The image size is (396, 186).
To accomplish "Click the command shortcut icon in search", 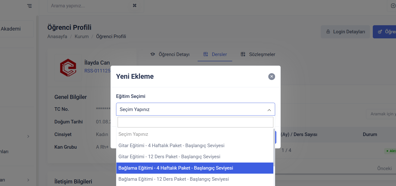I will pyautogui.click(x=135, y=6).
